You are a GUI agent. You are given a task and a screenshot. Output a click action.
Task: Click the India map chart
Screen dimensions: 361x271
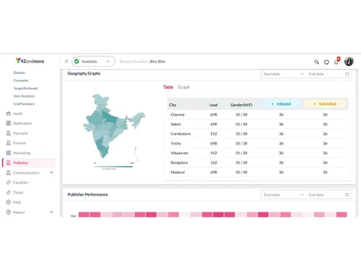pos(114,126)
